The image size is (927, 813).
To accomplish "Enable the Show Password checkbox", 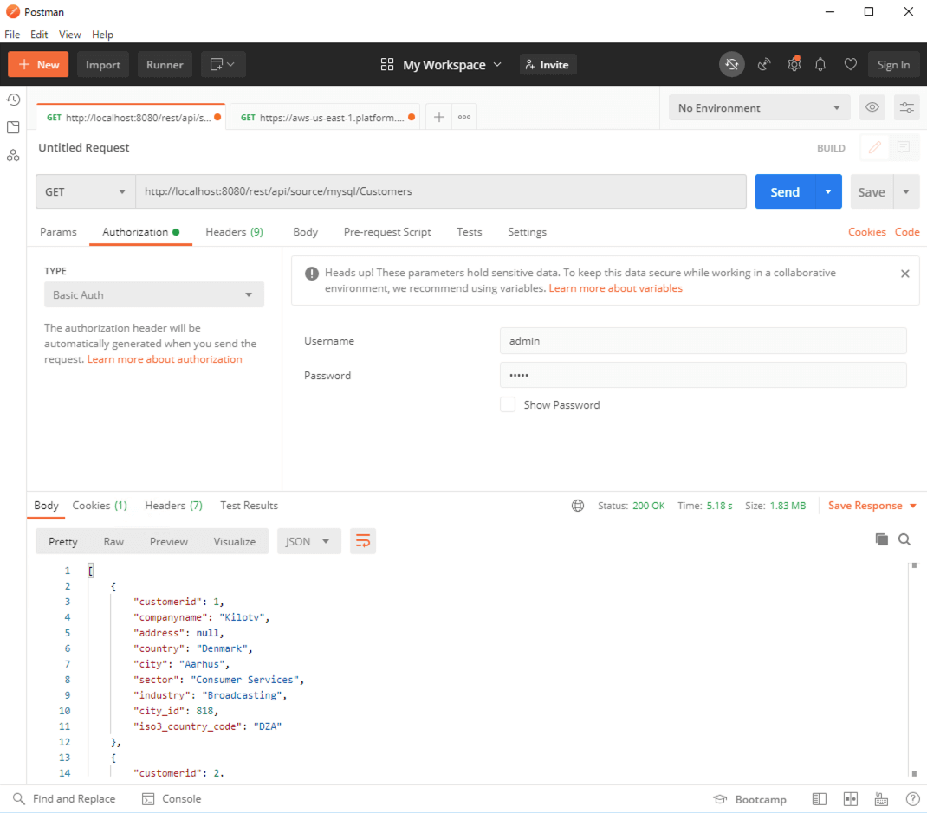I will click(508, 404).
